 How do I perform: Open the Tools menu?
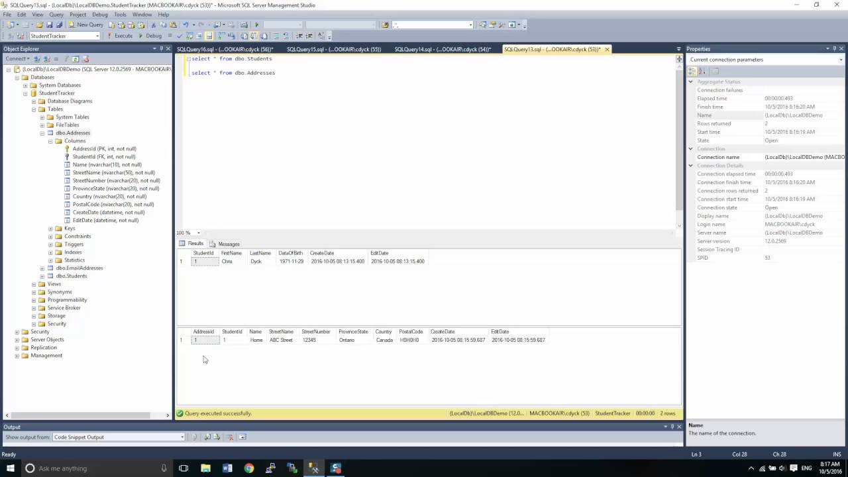tap(120, 14)
